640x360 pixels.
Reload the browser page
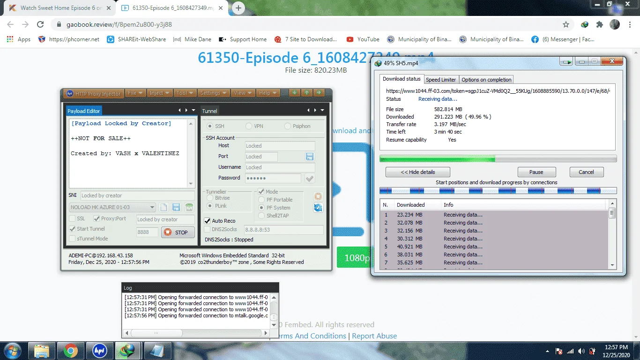(x=40, y=24)
